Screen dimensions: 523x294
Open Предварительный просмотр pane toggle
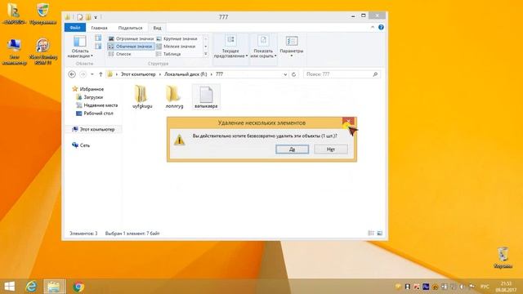98,38
